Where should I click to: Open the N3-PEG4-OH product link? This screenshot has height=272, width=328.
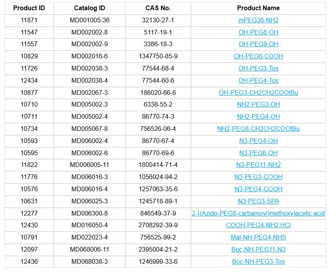tap(258, 141)
